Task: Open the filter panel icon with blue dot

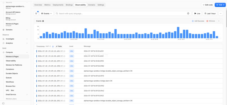Action: (x=36, y=13)
